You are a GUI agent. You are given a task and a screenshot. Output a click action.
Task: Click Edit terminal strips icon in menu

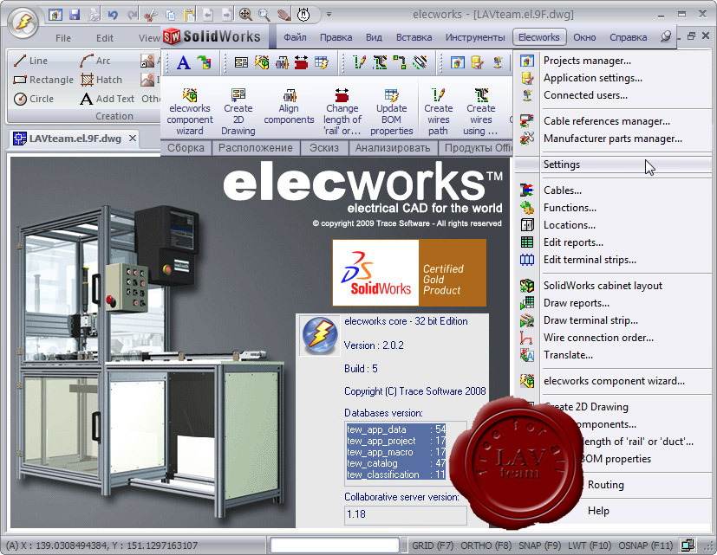[527, 260]
